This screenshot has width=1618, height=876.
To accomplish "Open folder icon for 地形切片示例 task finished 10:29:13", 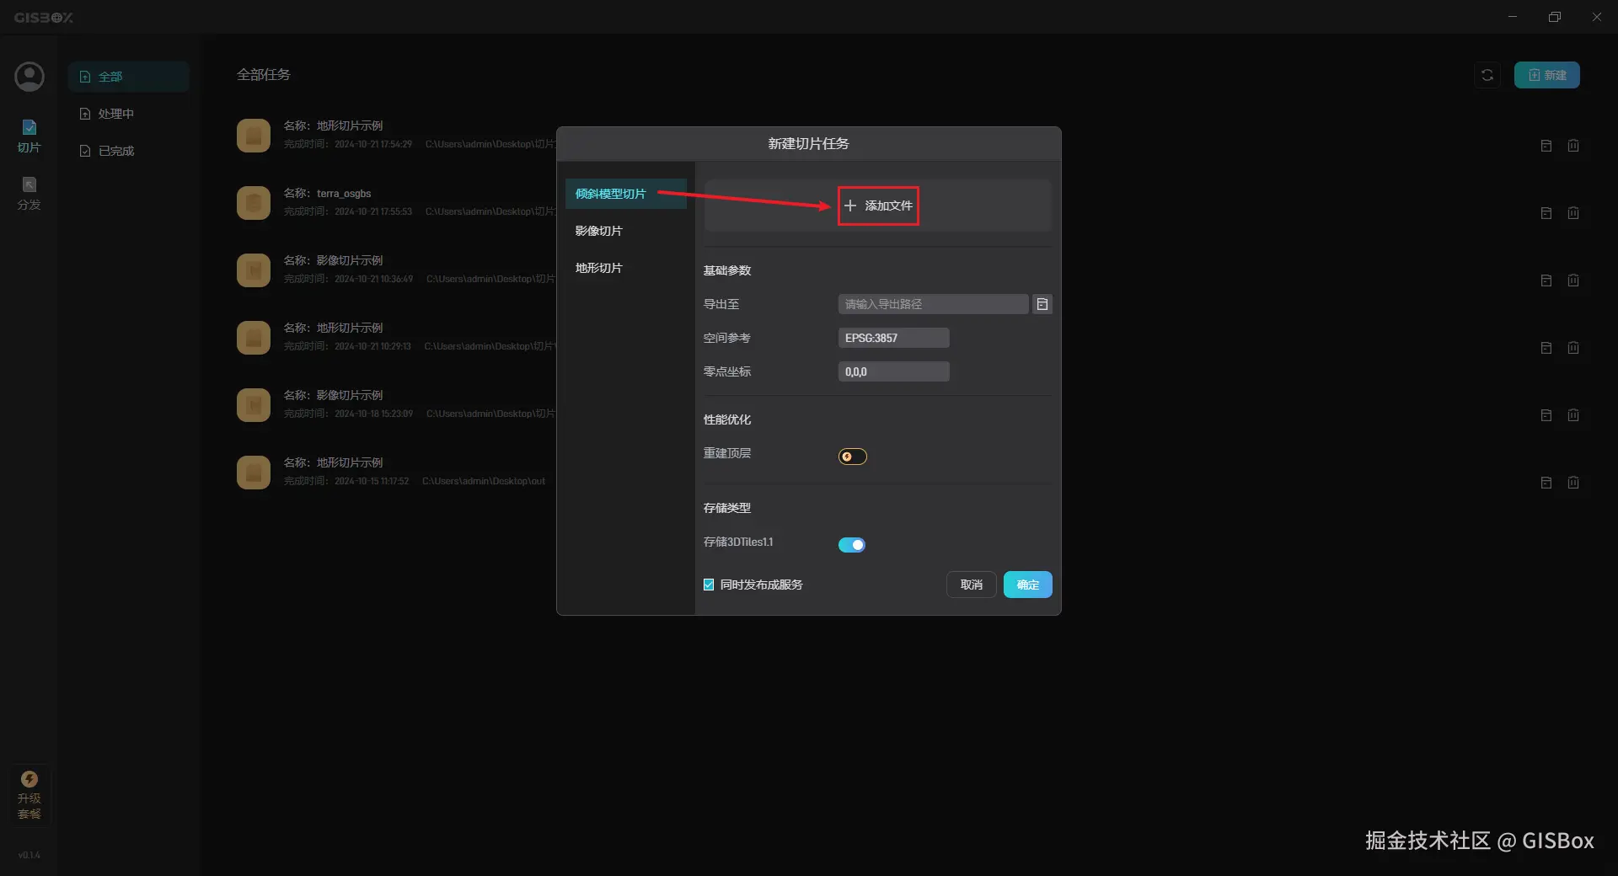I will click(1546, 348).
